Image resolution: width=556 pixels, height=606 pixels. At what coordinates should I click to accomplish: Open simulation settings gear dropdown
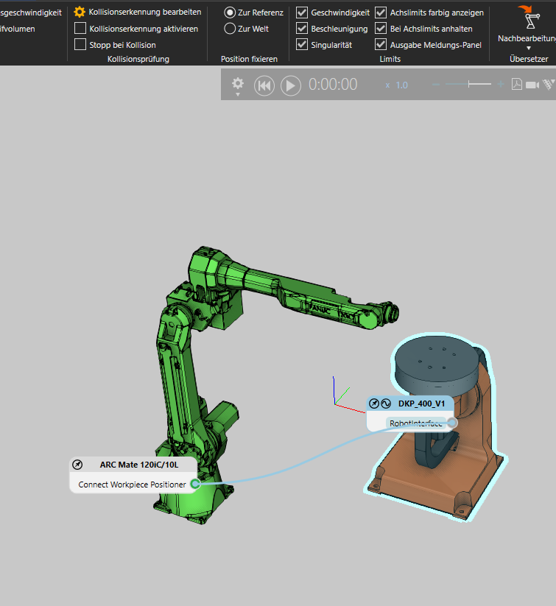238,85
